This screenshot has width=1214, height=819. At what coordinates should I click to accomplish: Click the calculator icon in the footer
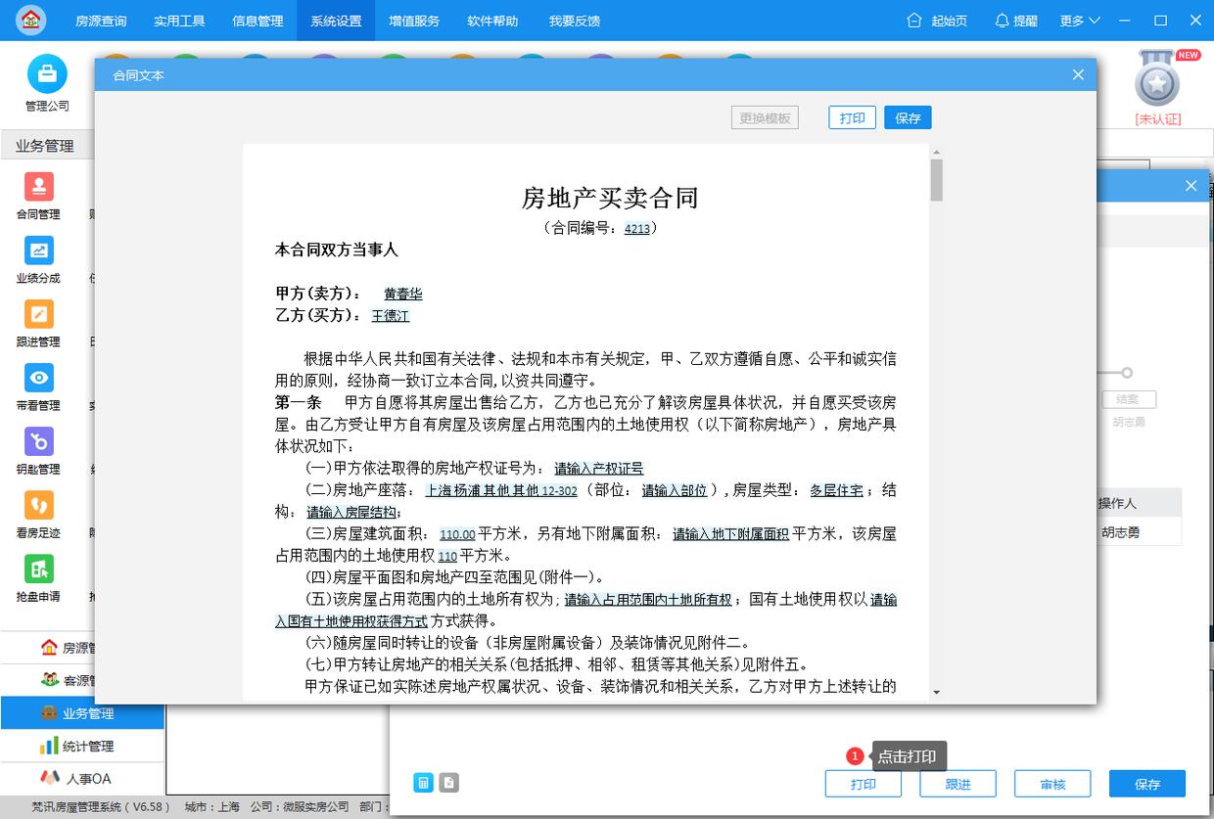pyautogui.click(x=424, y=783)
